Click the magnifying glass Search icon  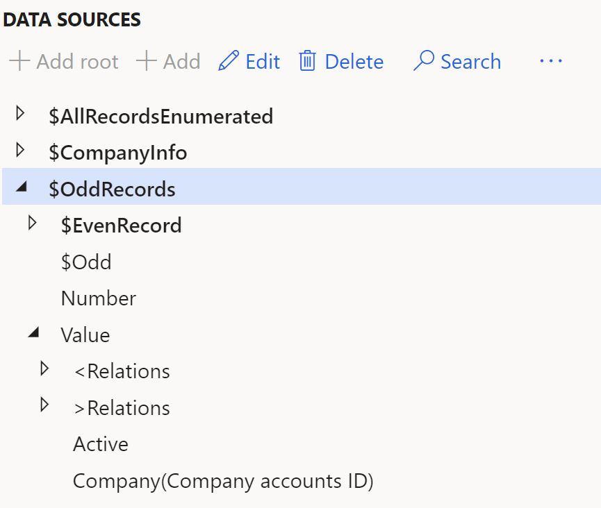[423, 62]
